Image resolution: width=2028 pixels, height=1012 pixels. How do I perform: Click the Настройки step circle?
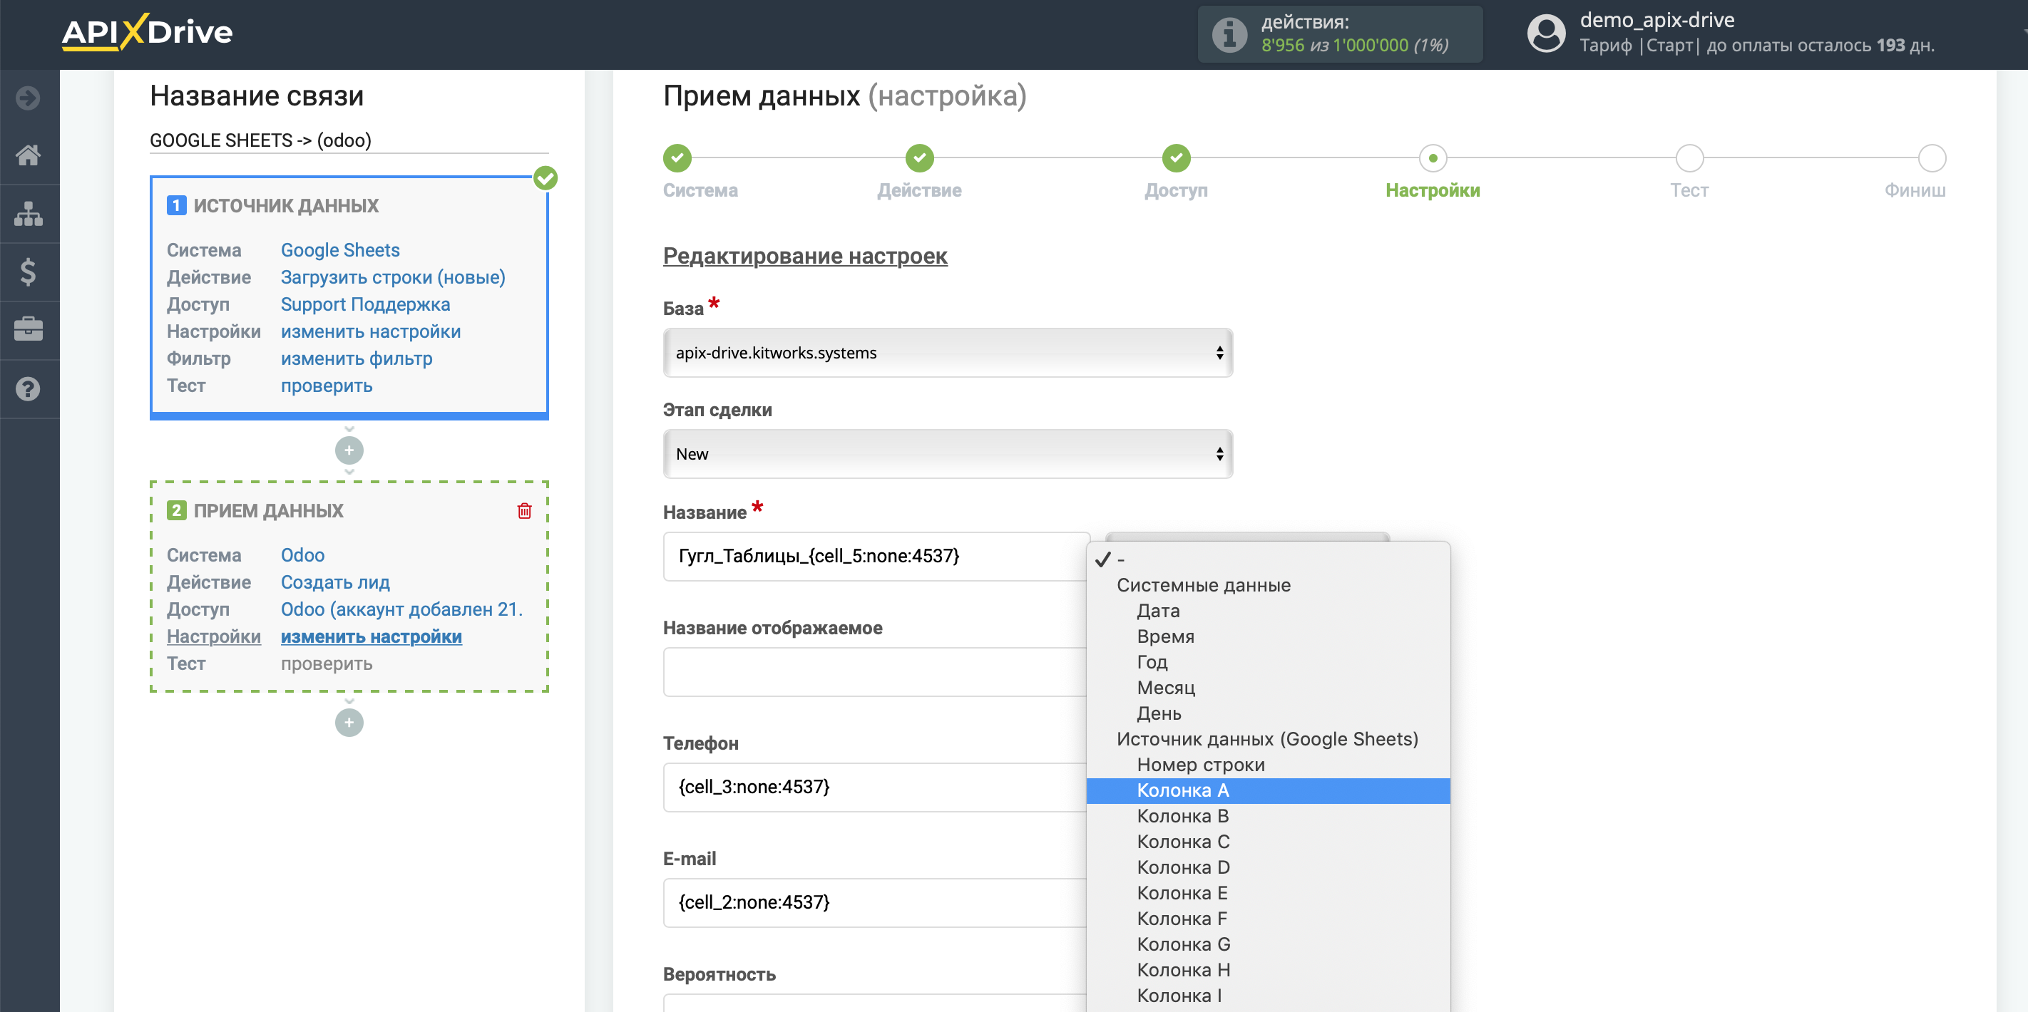[1433, 158]
